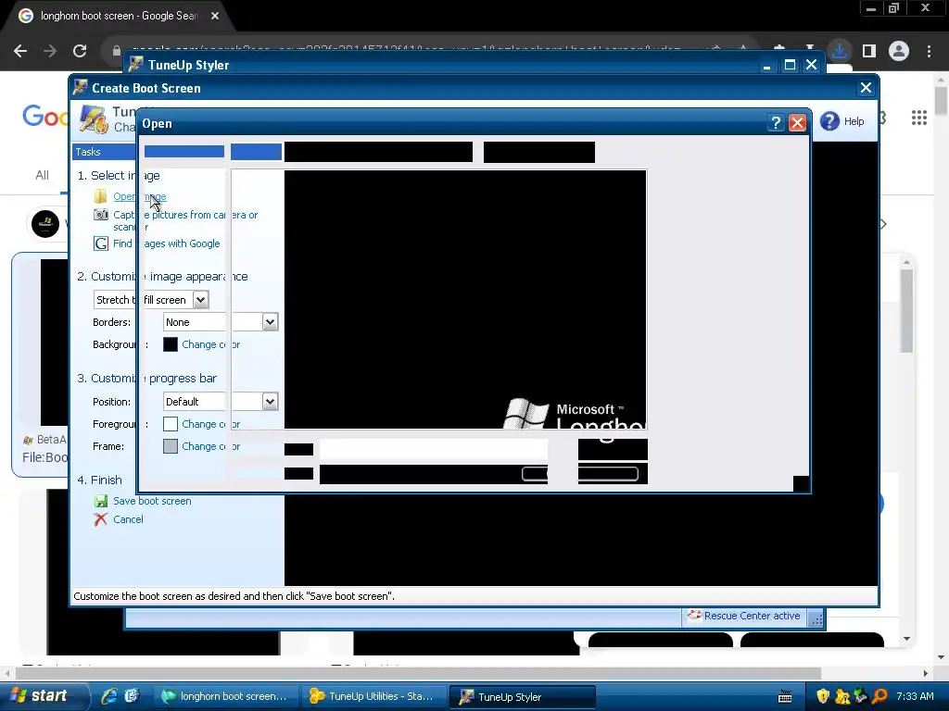
Task: Open Find images with Google link
Action: coord(167,243)
